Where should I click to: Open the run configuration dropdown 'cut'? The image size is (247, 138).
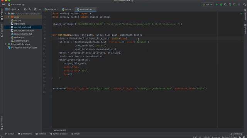(207, 5)
